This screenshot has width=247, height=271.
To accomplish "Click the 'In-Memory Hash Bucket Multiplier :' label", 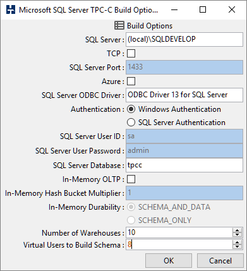I will pyautogui.click(x=64, y=193).
